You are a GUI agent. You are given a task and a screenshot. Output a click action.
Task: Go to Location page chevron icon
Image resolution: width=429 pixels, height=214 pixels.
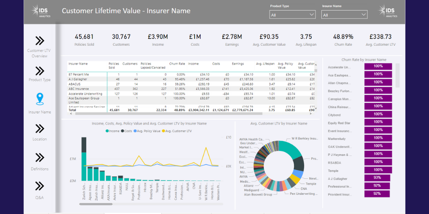click(x=39, y=128)
